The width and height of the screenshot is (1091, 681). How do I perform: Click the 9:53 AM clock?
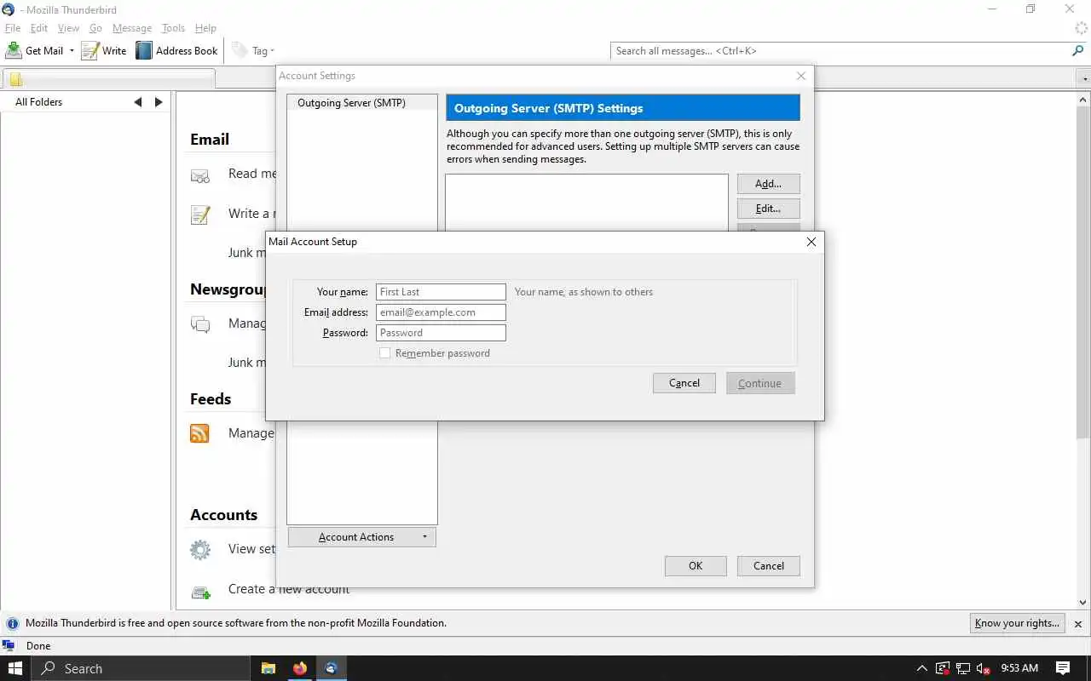pyautogui.click(x=1019, y=668)
